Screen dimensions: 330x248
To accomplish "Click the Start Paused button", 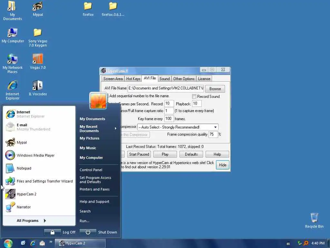I will click(139, 154).
